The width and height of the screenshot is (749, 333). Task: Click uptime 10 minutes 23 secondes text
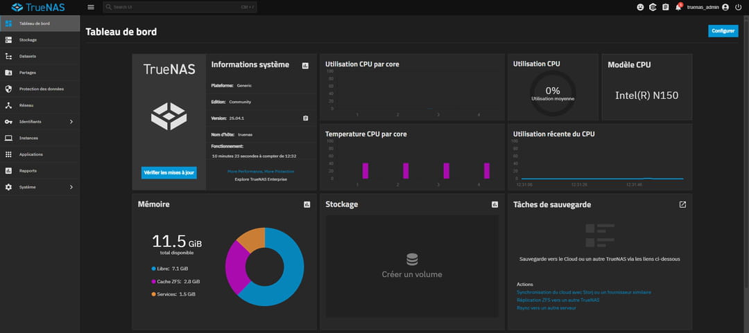point(254,156)
